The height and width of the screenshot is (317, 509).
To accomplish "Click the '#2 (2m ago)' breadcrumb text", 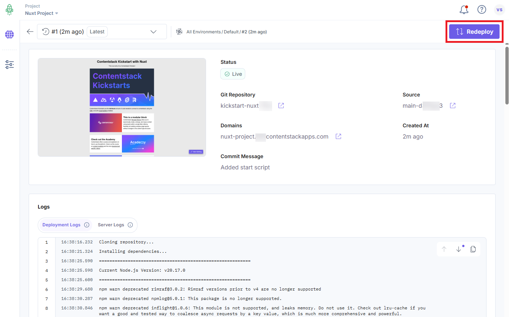I will point(254,32).
